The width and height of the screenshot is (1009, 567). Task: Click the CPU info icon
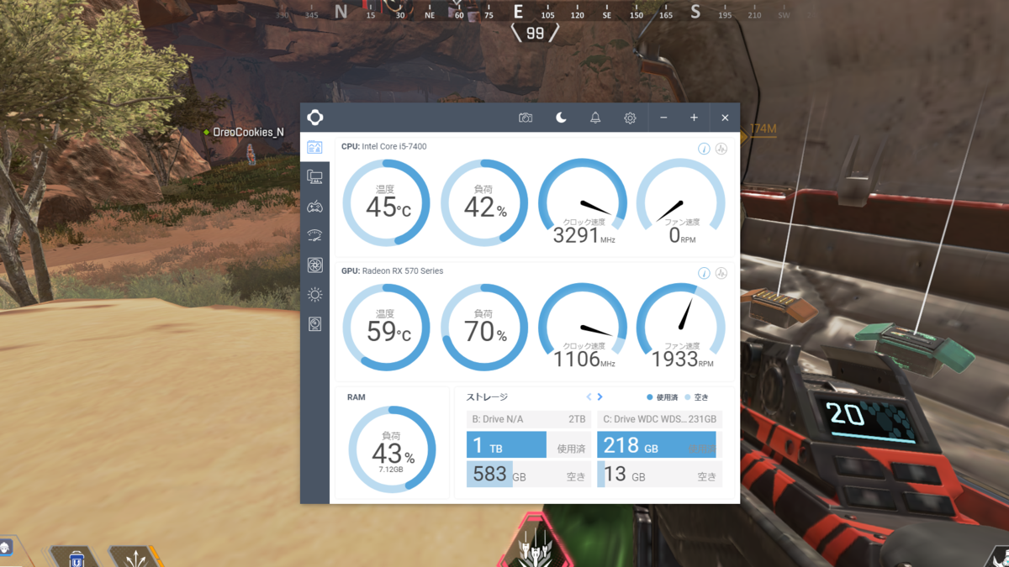click(x=704, y=149)
